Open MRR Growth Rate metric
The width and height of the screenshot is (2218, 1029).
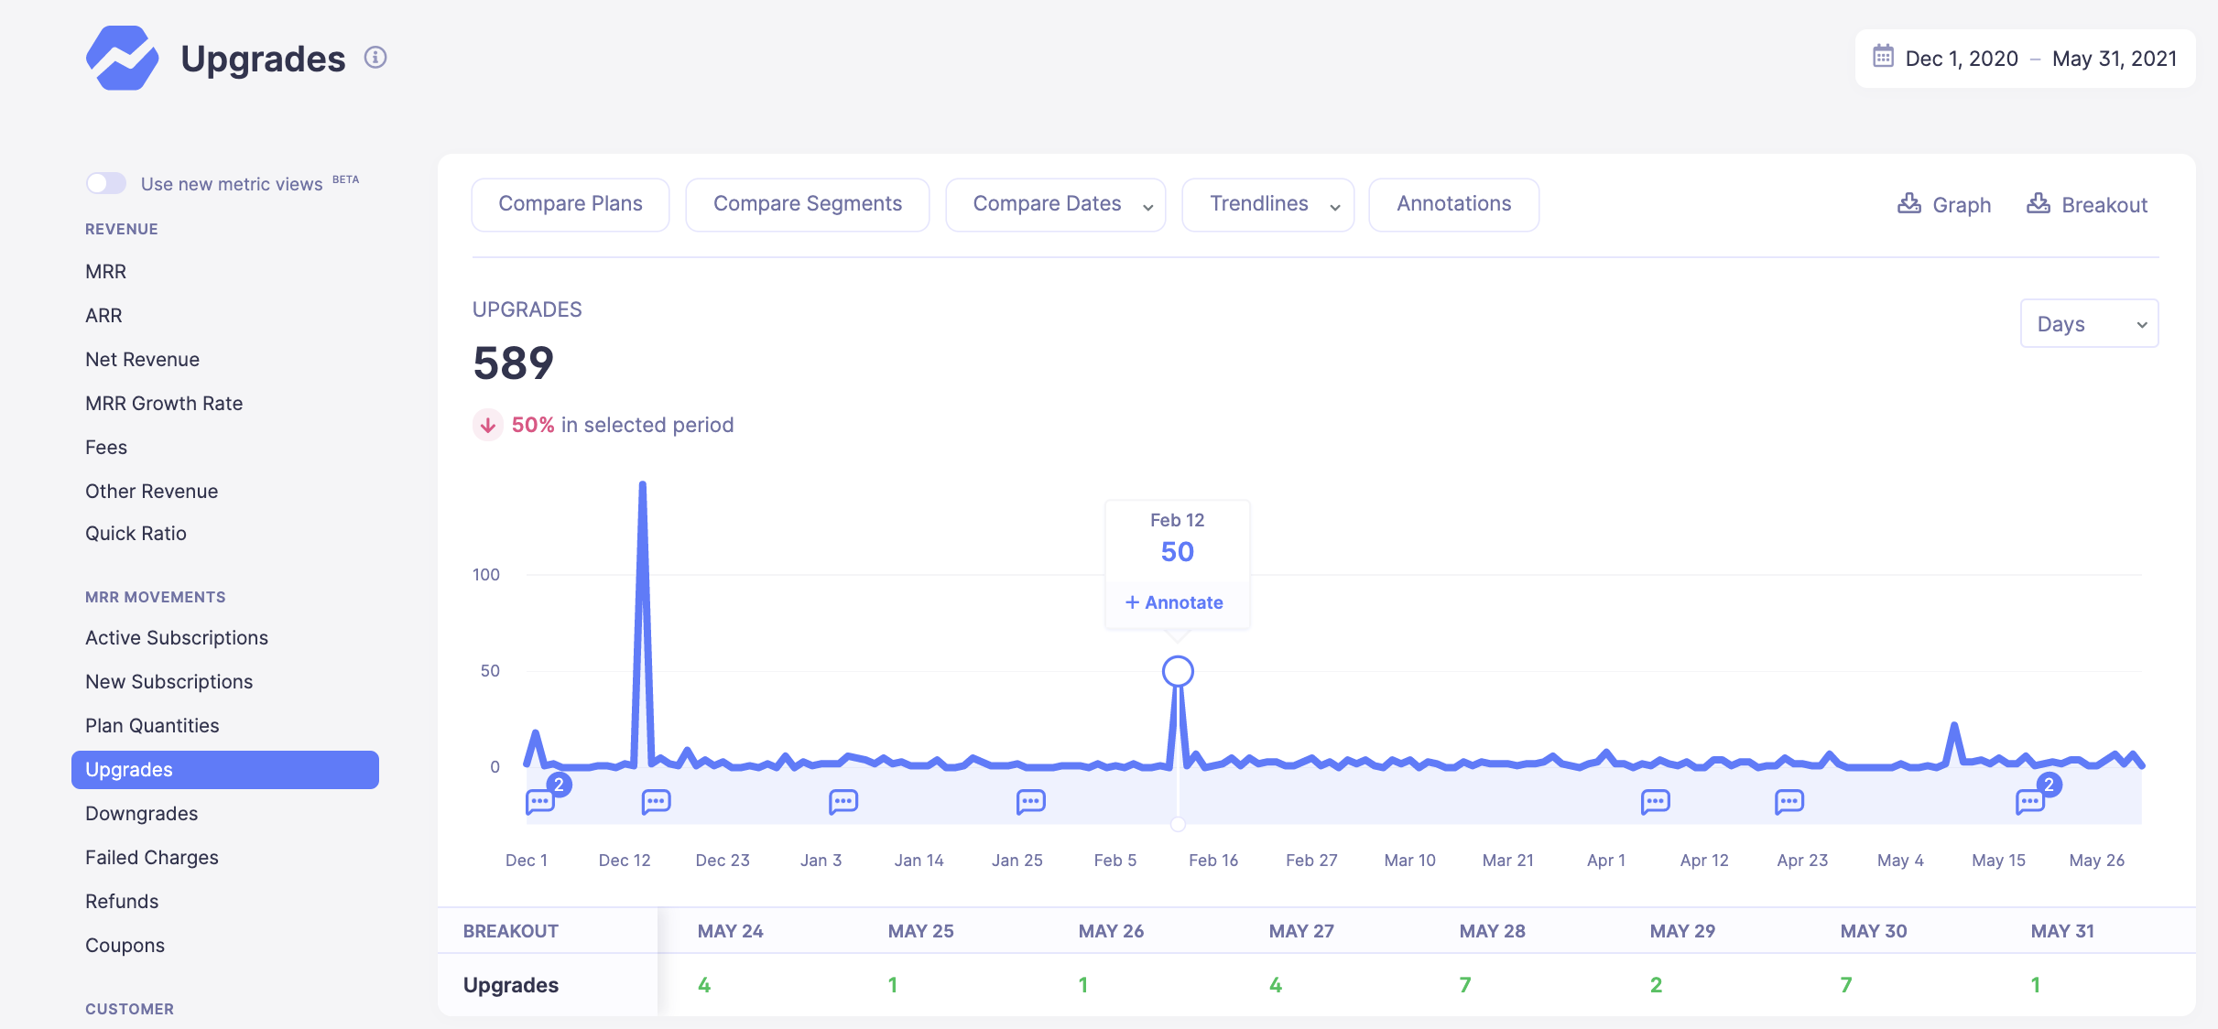click(x=164, y=403)
